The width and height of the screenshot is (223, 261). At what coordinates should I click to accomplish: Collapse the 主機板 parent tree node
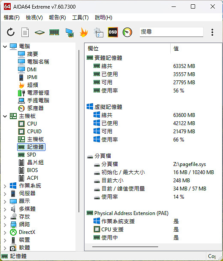tap(5, 116)
